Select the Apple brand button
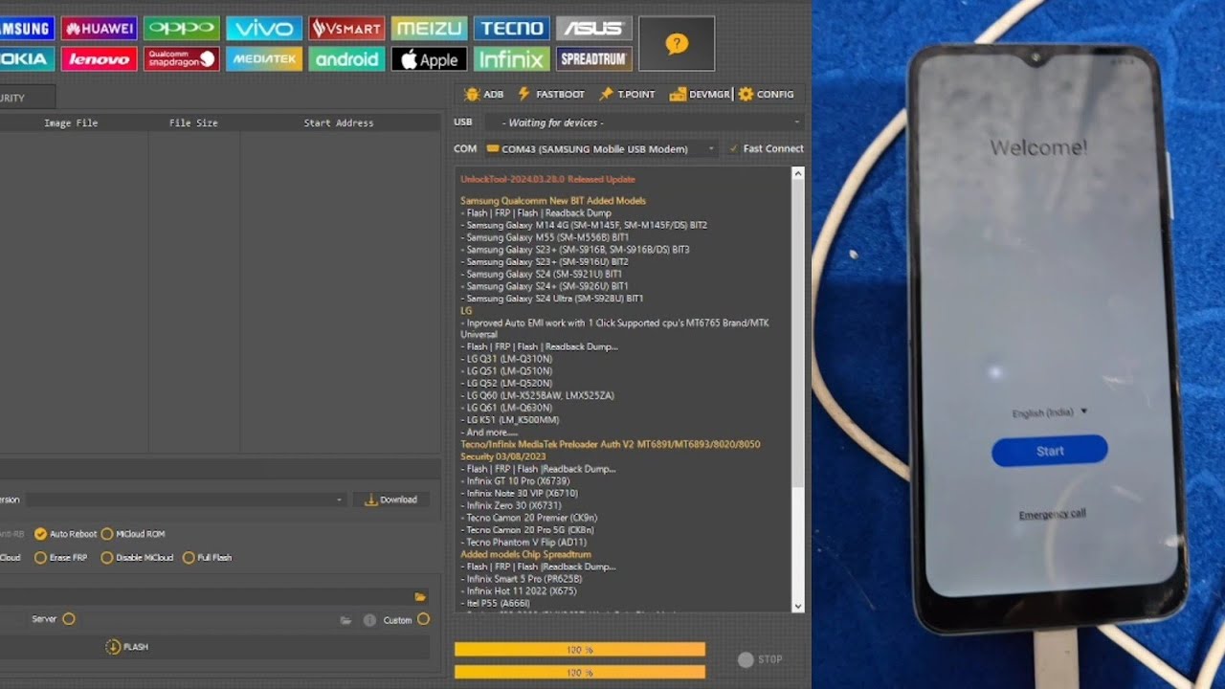The height and width of the screenshot is (689, 1225). tap(429, 58)
